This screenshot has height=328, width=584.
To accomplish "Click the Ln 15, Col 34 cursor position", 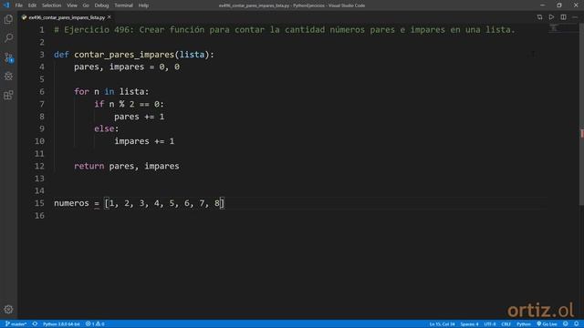I will point(442,324).
